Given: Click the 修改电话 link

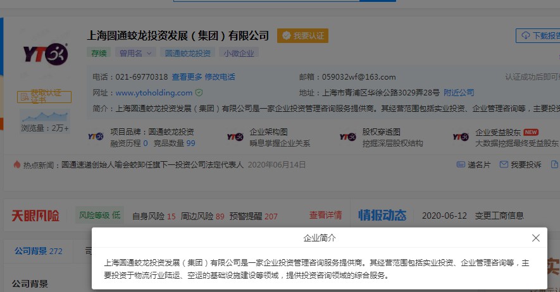Looking at the screenshot, I should [220, 76].
